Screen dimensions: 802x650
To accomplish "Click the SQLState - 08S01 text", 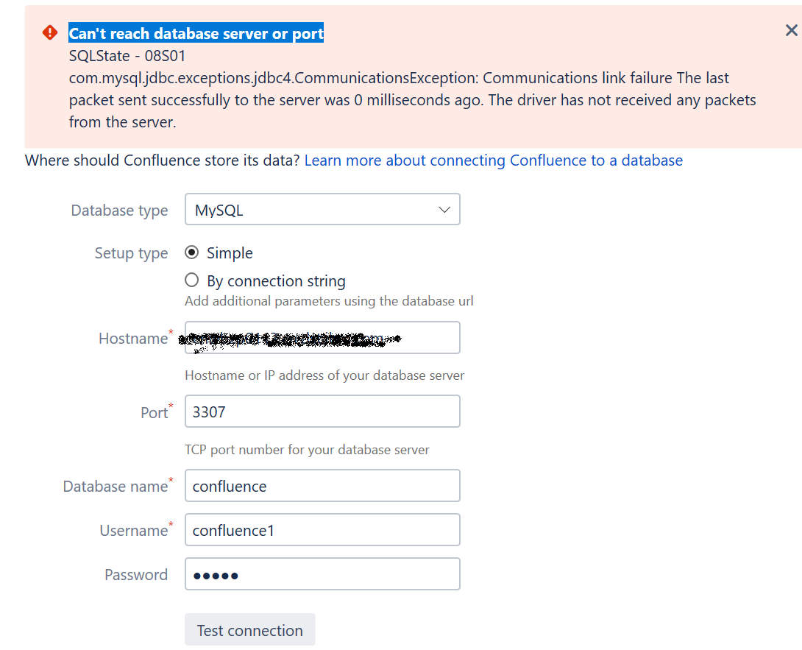I will pos(127,56).
